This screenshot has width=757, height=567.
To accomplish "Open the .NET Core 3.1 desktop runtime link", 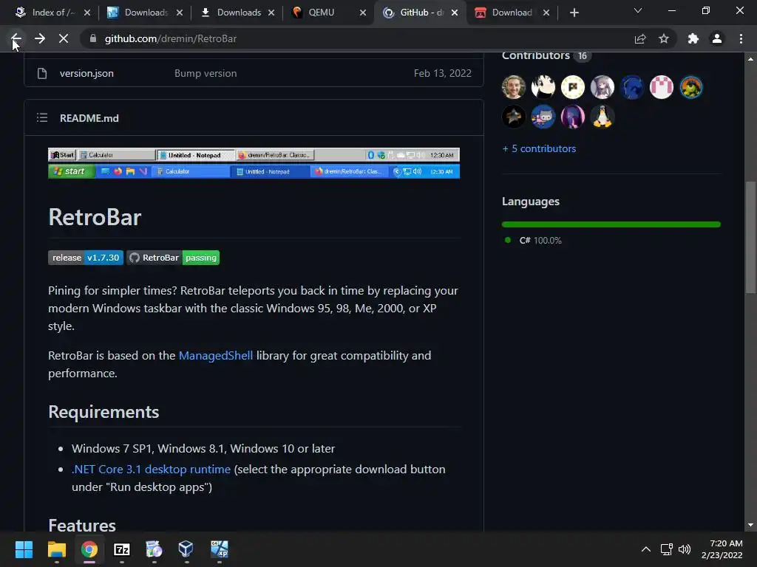I will (x=151, y=469).
